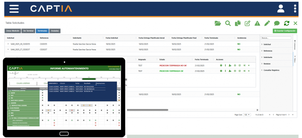Click the solid pencil toolbar icon
The height and width of the screenshot is (138, 302).
[x=267, y=23]
